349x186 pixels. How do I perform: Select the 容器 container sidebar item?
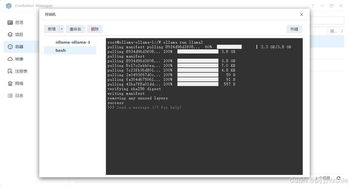point(22,47)
